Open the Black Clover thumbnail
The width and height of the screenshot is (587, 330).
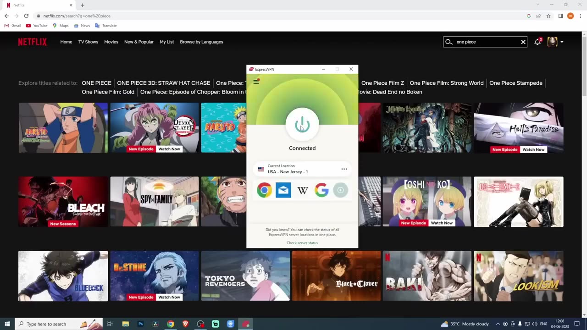336,276
